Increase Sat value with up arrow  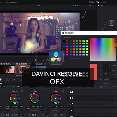[x=109, y=69]
